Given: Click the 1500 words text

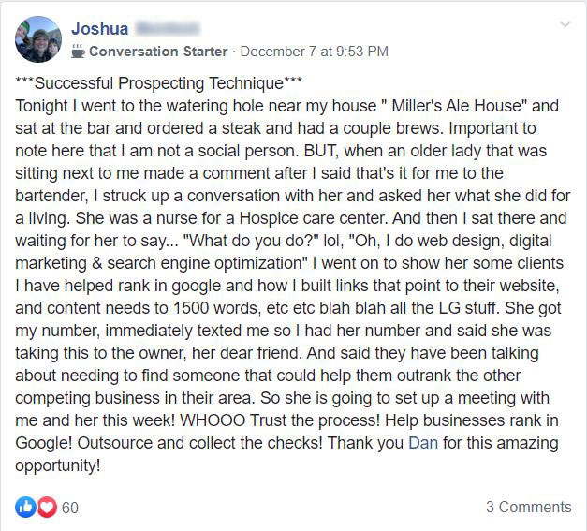Looking at the screenshot, I should (215, 308).
